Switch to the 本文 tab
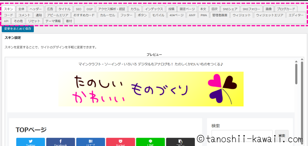 (x=203, y=9)
